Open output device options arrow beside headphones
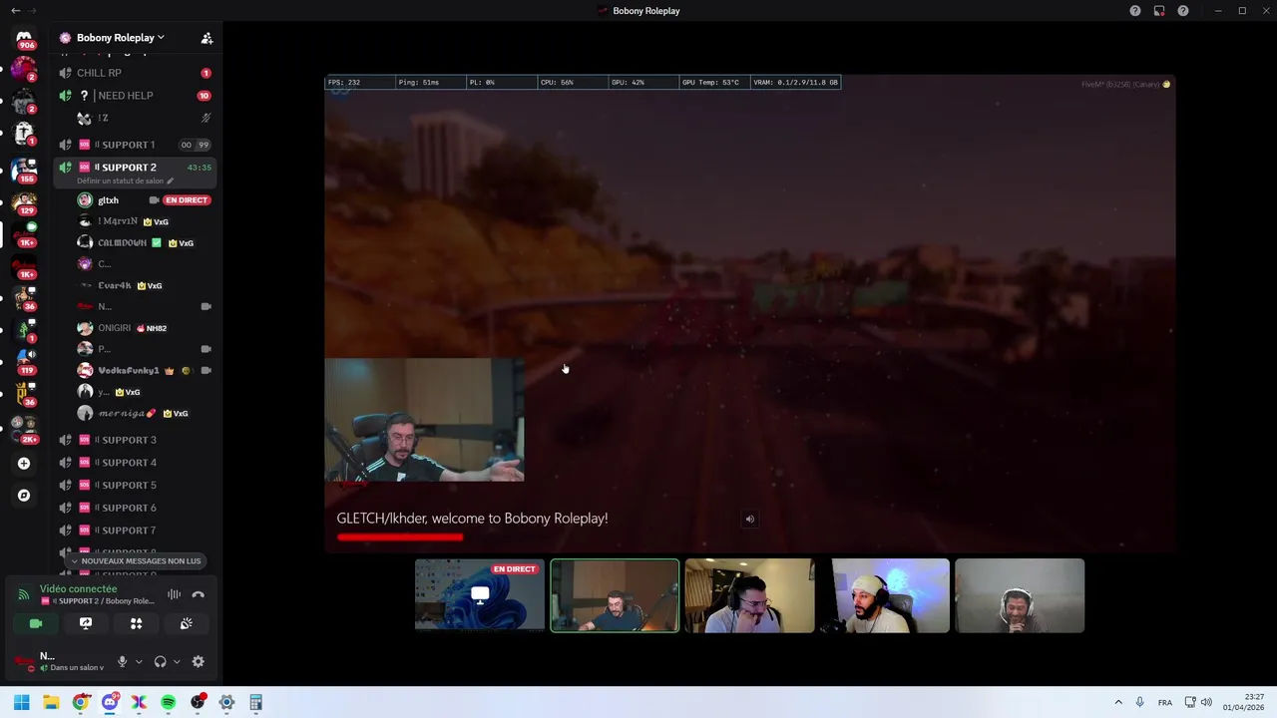1277x718 pixels. (x=177, y=661)
